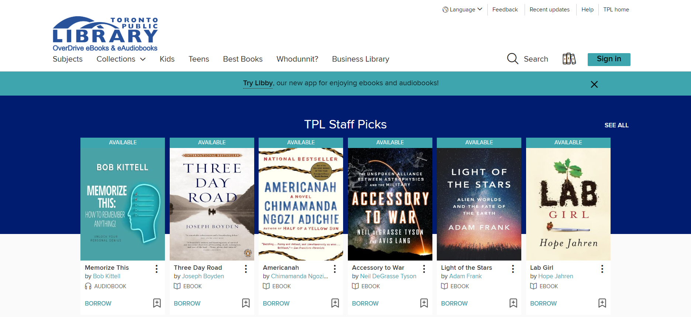Open the Americanah book cover
Viewport: 691px width, 317px height.
click(301, 204)
